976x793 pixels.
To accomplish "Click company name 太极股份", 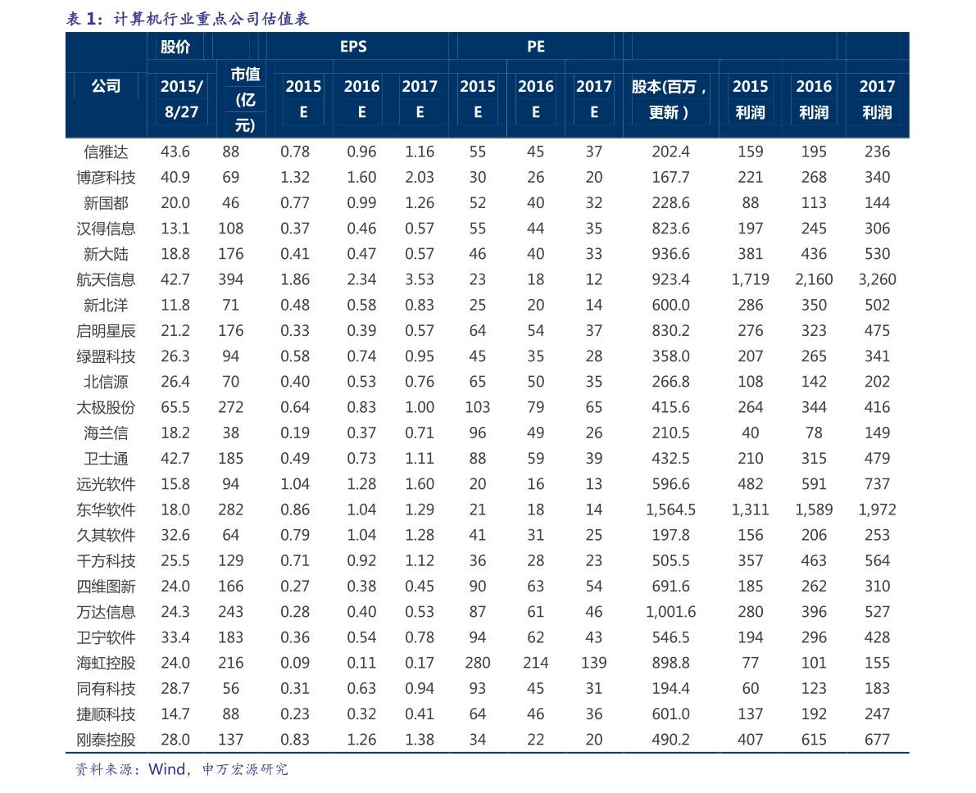I will [106, 407].
